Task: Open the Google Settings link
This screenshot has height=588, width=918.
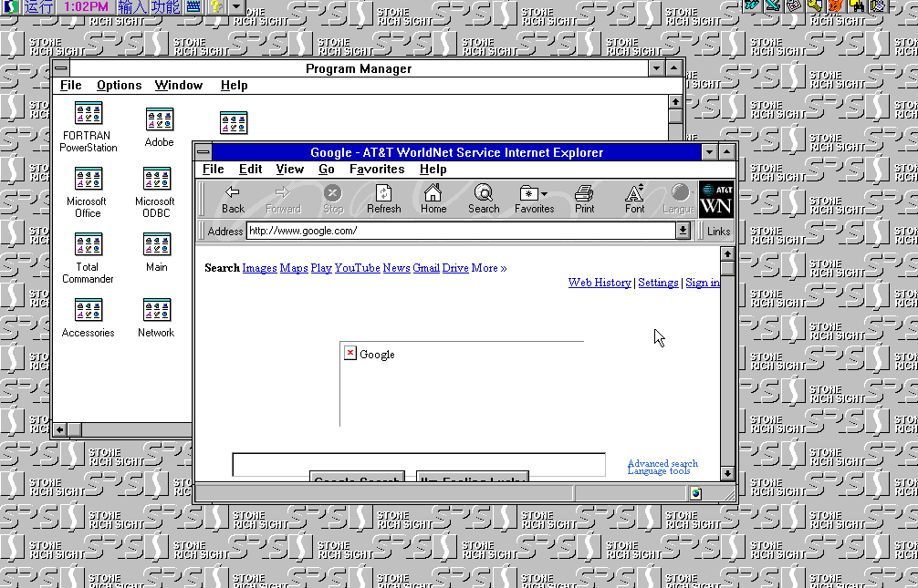Action: (x=658, y=283)
